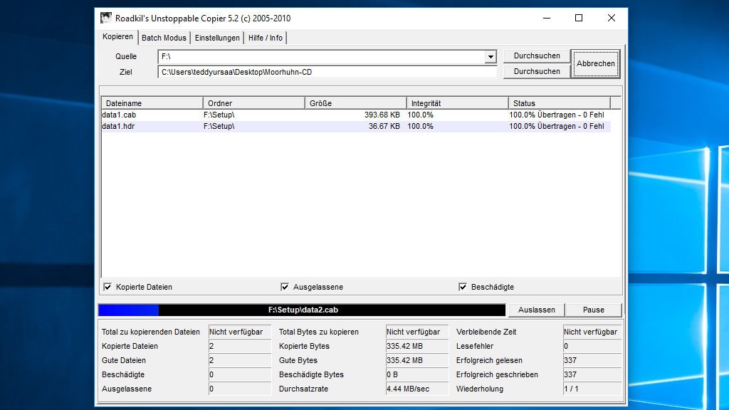
Task: Toggle the Kopierte Dateien checkbox
Action: (x=108, y=287)
